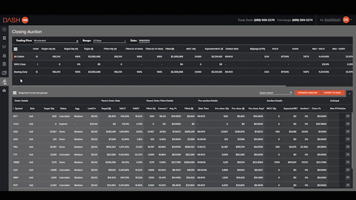Select the 100% Close summary row

point(182,64)
